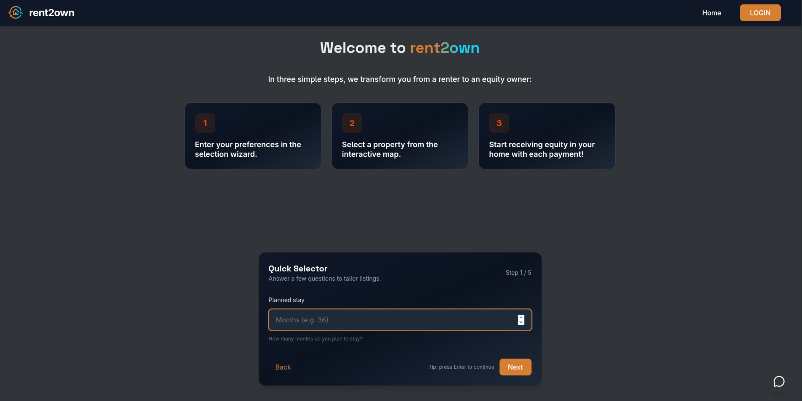
Task: Open the chat bubble widget
Action: [x=779, y=381]
